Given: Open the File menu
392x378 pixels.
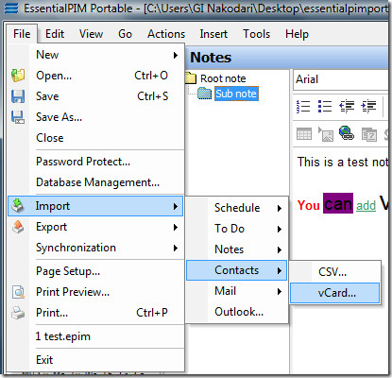Looking at the screenshot, I should (22, 34).
